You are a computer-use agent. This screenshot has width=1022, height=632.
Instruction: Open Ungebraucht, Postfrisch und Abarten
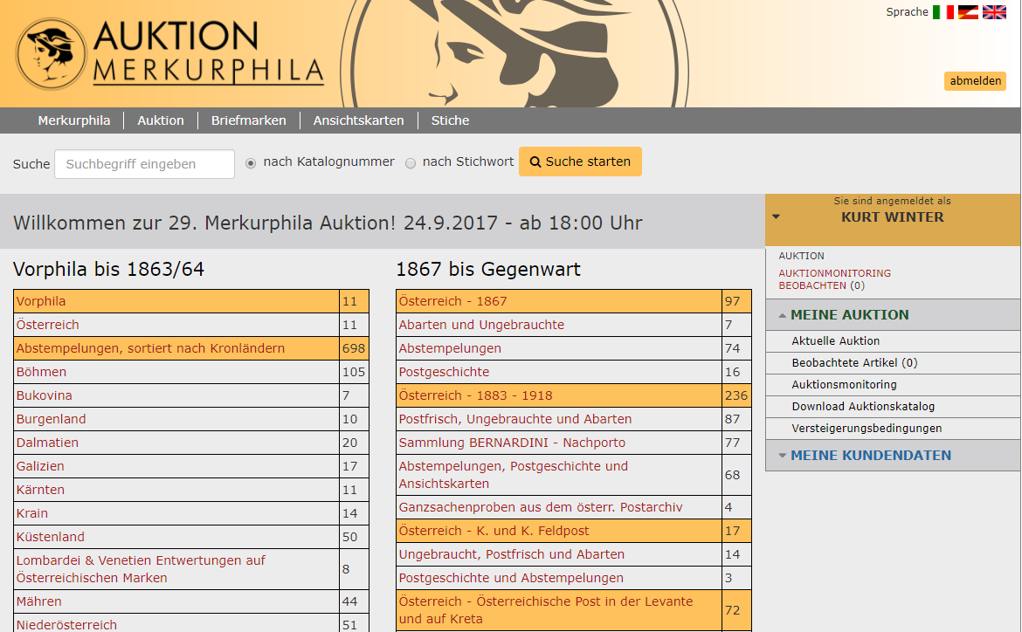click(x=512, y=554)
